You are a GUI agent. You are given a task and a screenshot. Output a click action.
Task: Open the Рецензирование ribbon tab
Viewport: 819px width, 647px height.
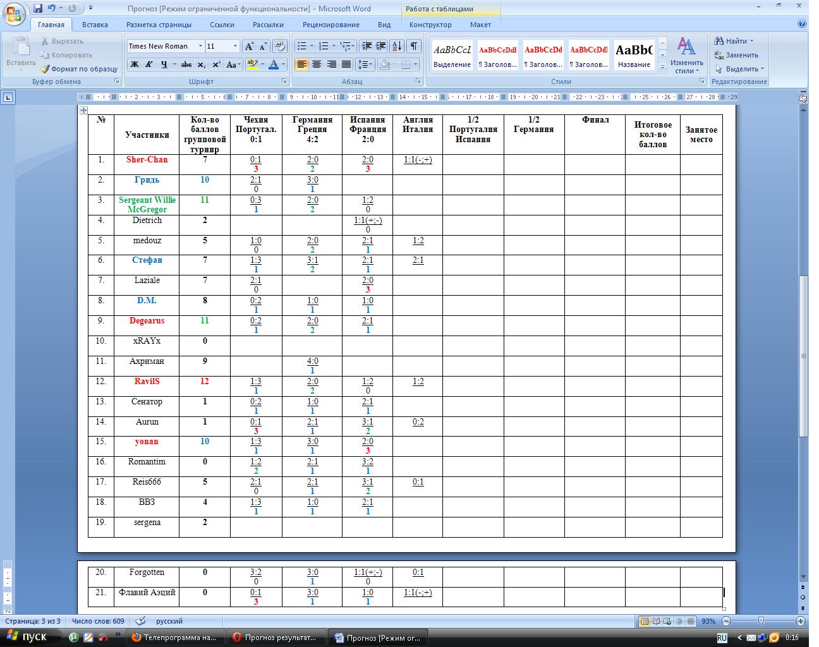(331, 25)
